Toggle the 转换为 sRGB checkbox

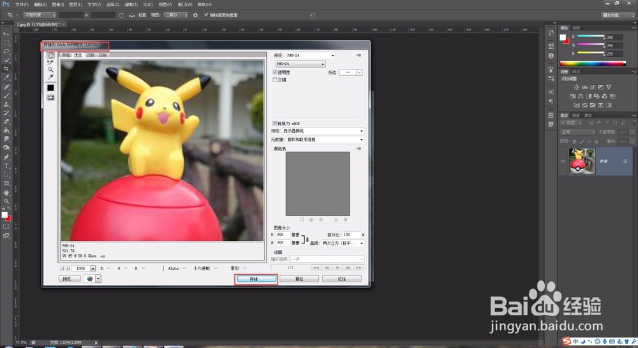point(274,123)
